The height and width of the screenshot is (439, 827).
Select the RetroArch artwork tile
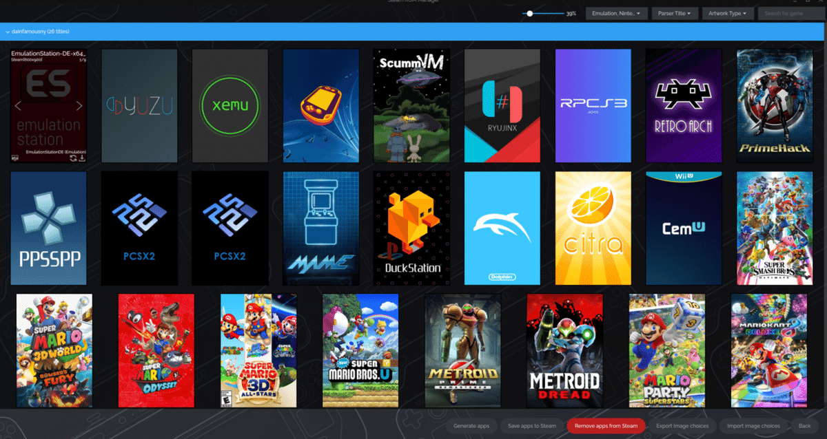tap(684, 105)
